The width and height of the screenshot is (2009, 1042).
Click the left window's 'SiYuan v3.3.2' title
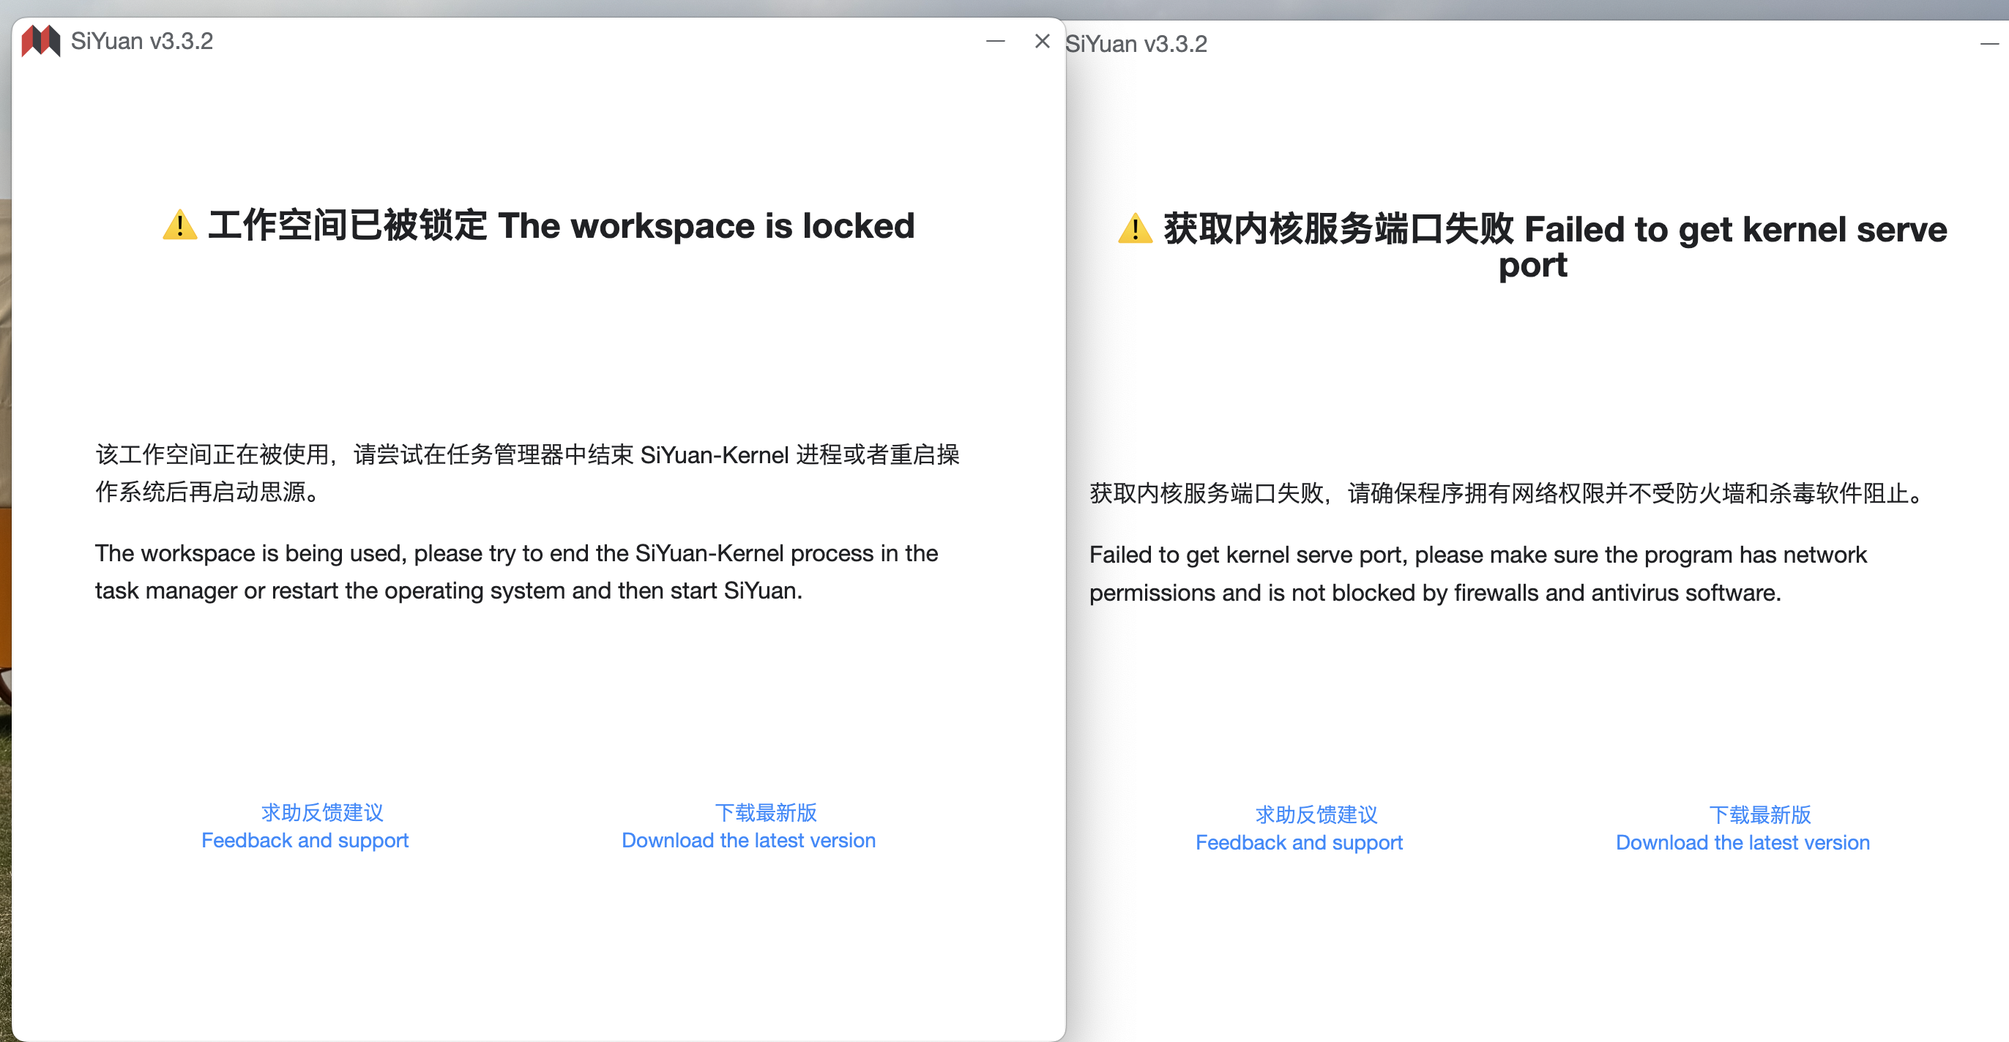tap(142, 40)
